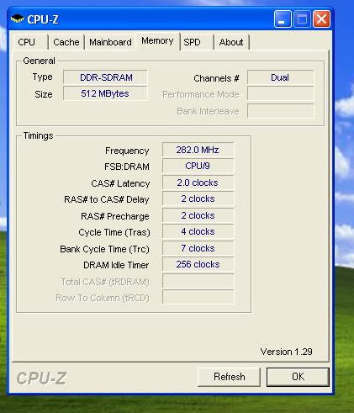
Task: Select the DDR-SDRAM type field
Action: (x=105, y=77)
